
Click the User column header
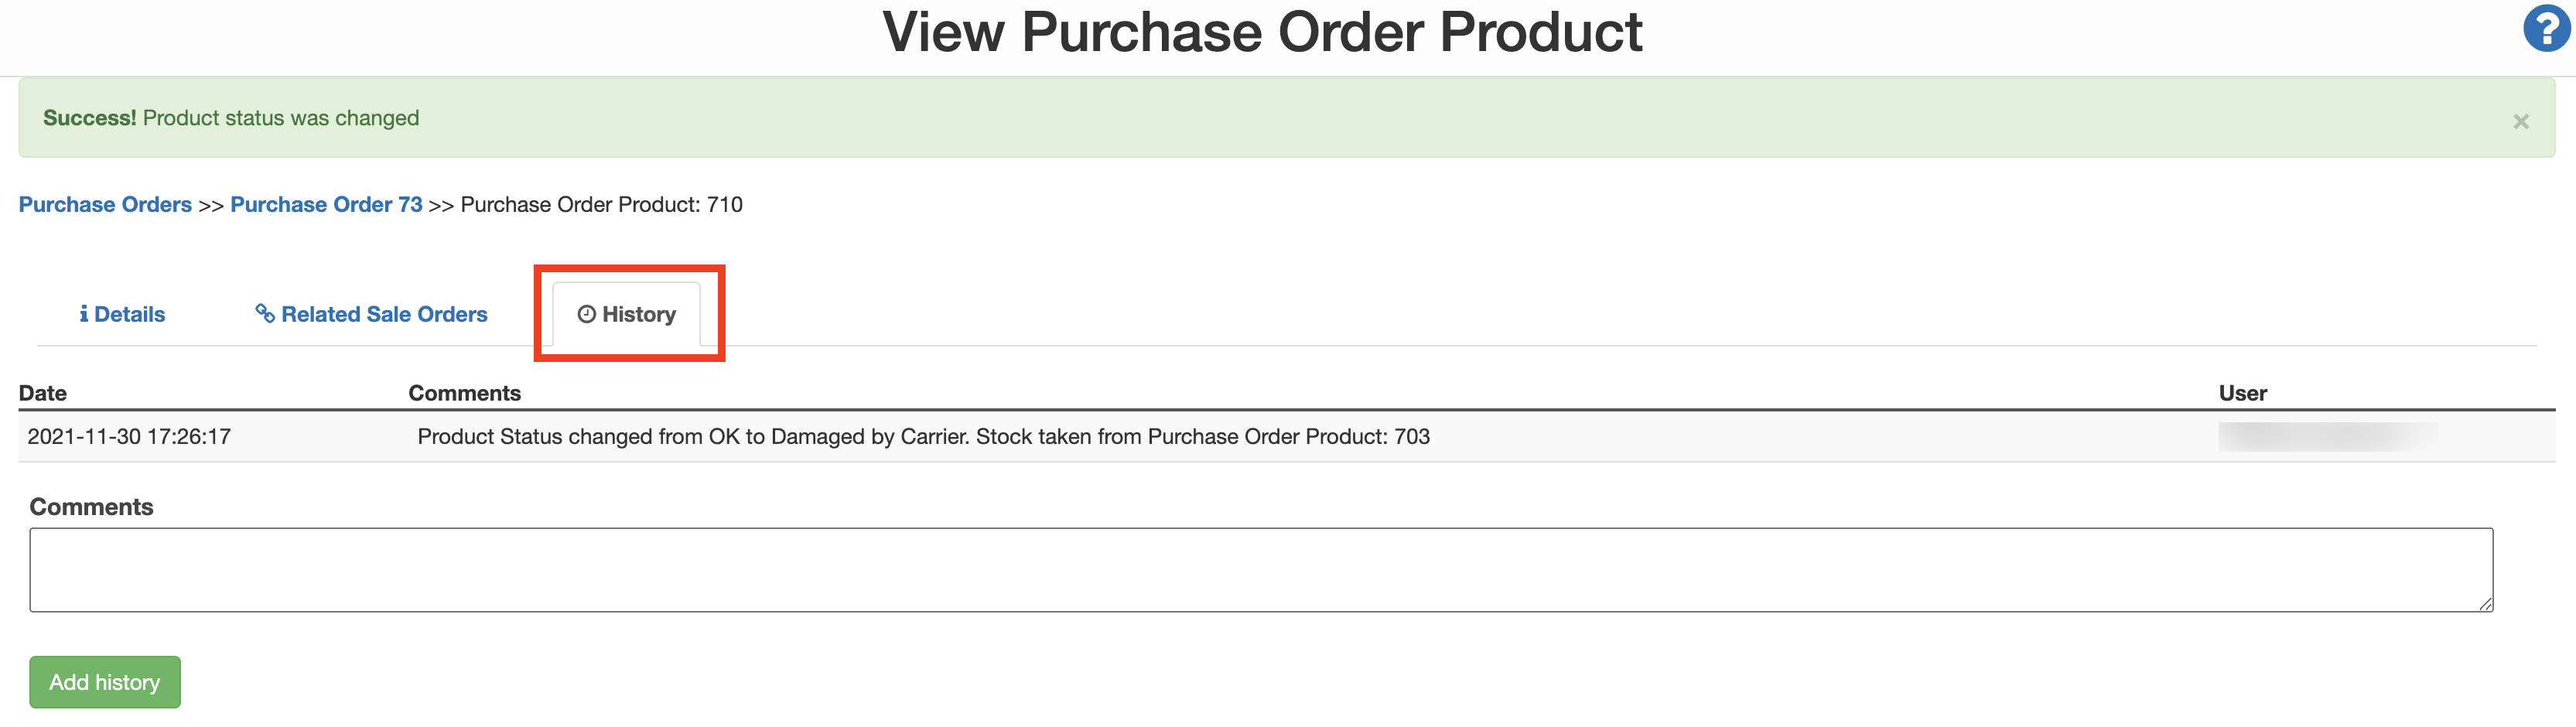tap(2246, 393)
